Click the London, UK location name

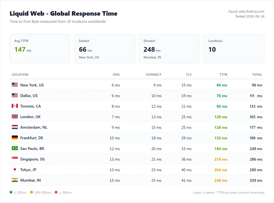click(x=30, y=117)
